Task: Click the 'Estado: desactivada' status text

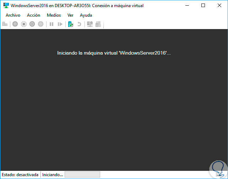Action: pos(20,175)
